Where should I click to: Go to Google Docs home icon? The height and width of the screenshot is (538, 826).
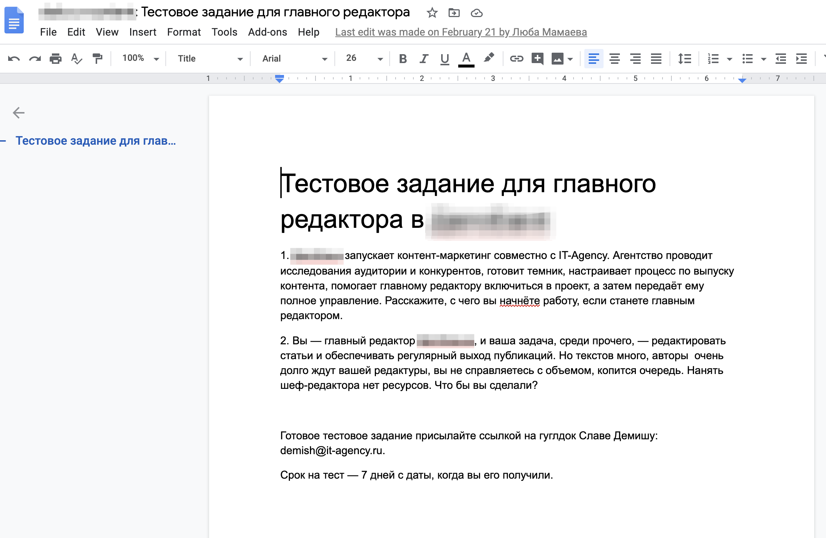[x=14, y=20]
